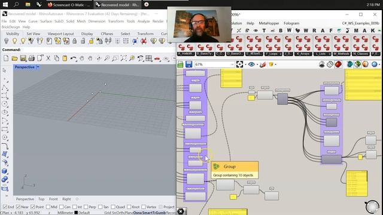Open the Rhino File menu
This screenshot has width=383, height=215.
(x=4, y=21)
